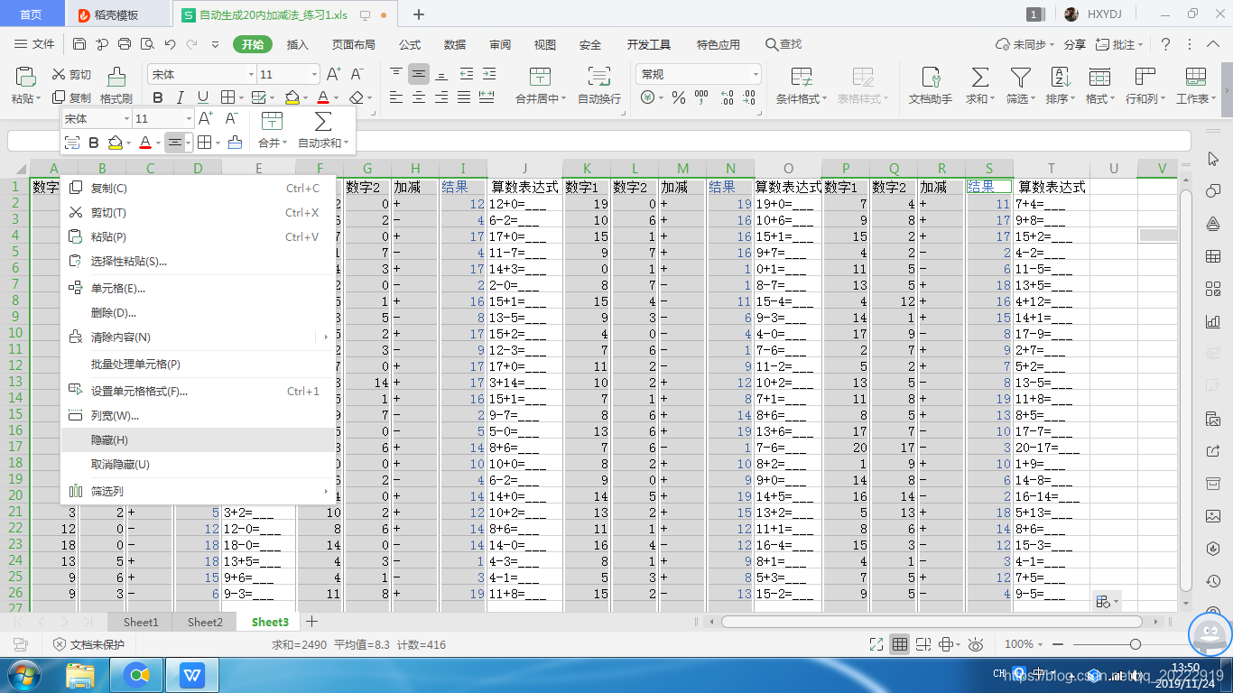
Task: Open the Windows Start button
Action: coord(23,674)
